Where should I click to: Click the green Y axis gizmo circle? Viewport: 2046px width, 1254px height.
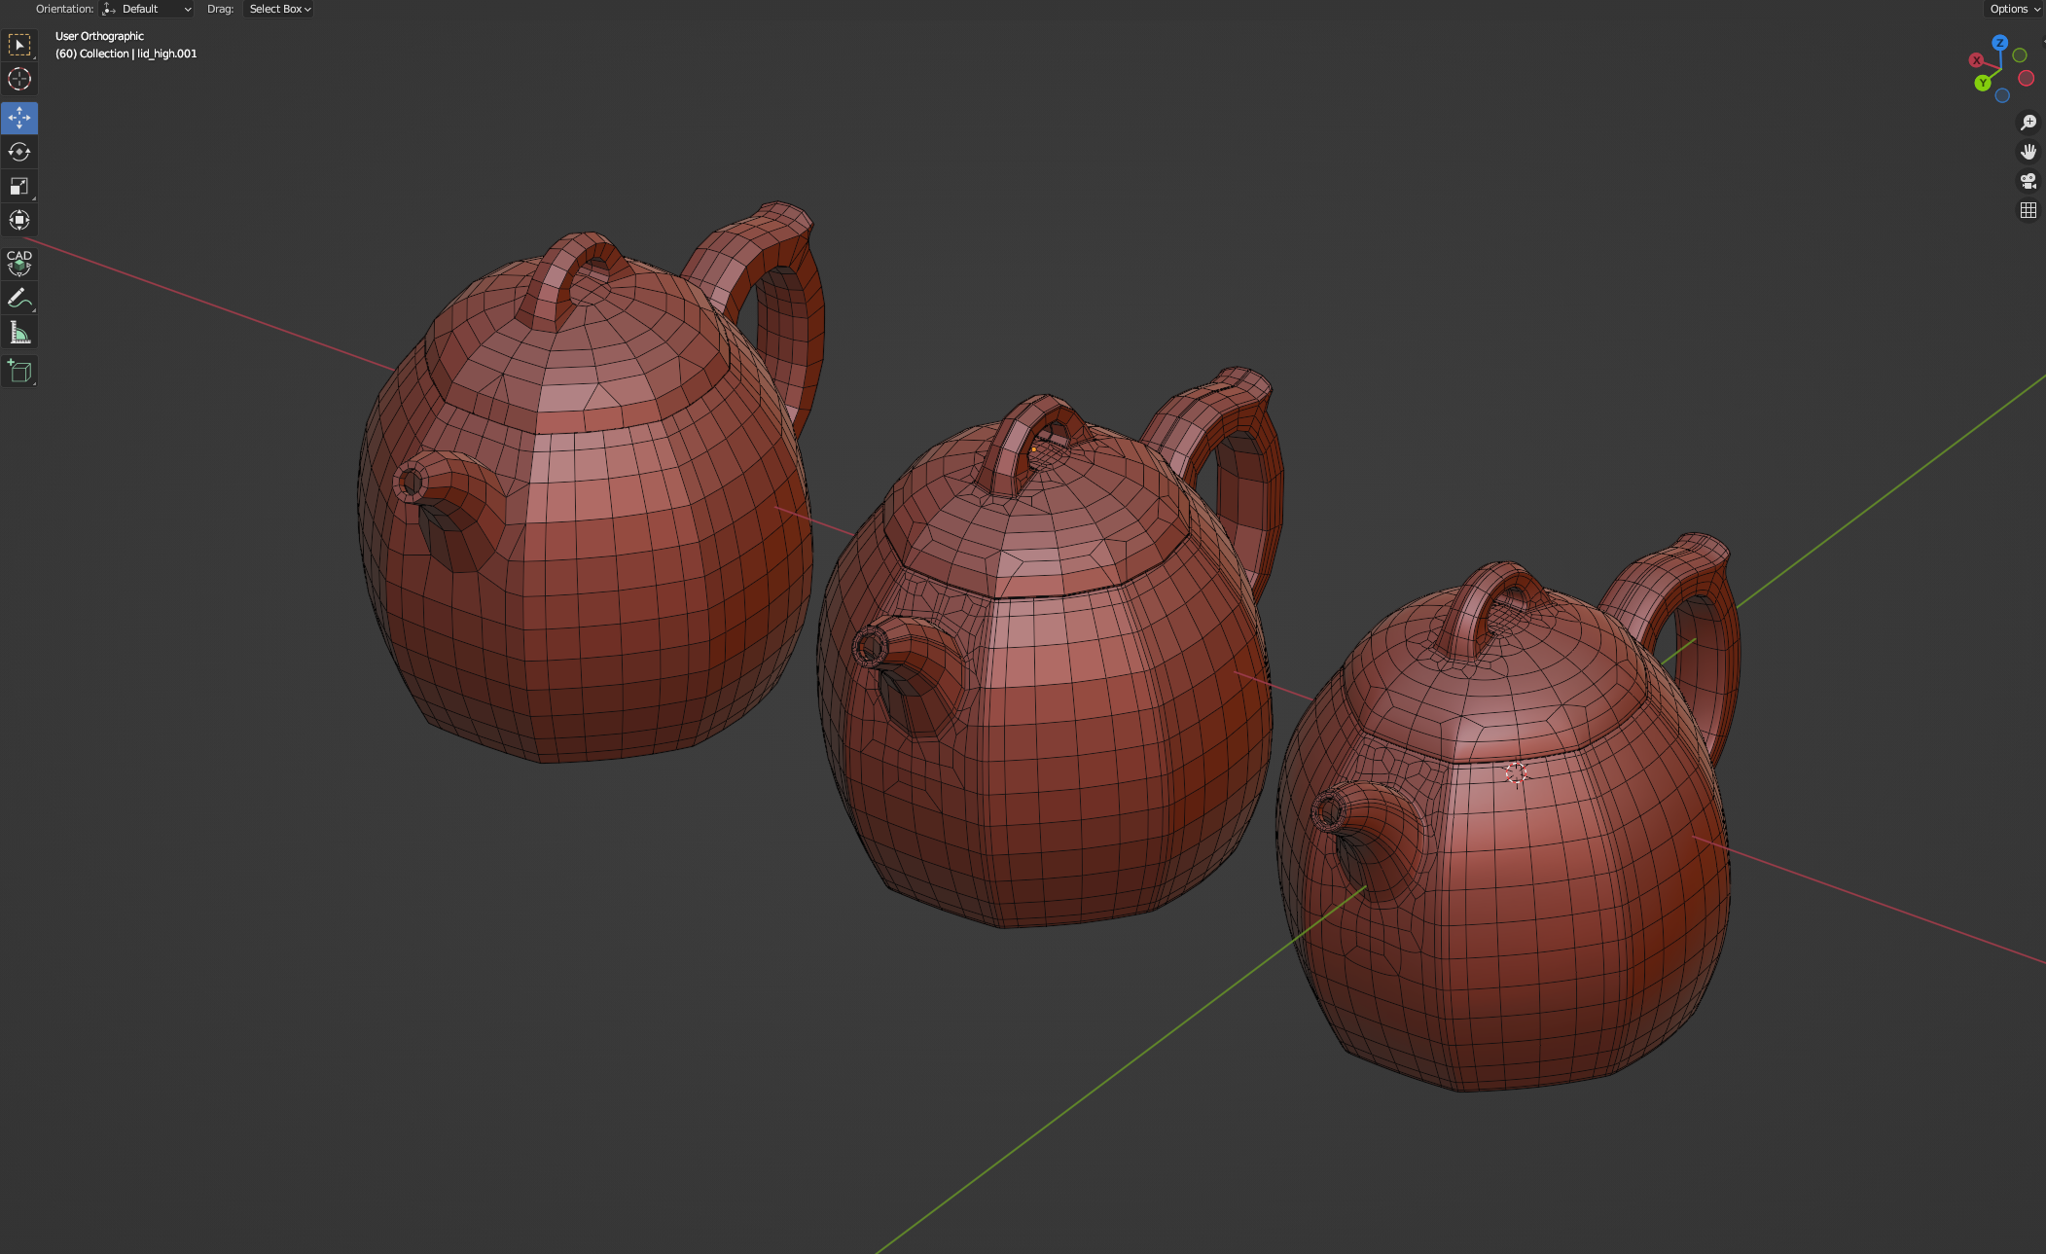click(x=1983, y=83)
